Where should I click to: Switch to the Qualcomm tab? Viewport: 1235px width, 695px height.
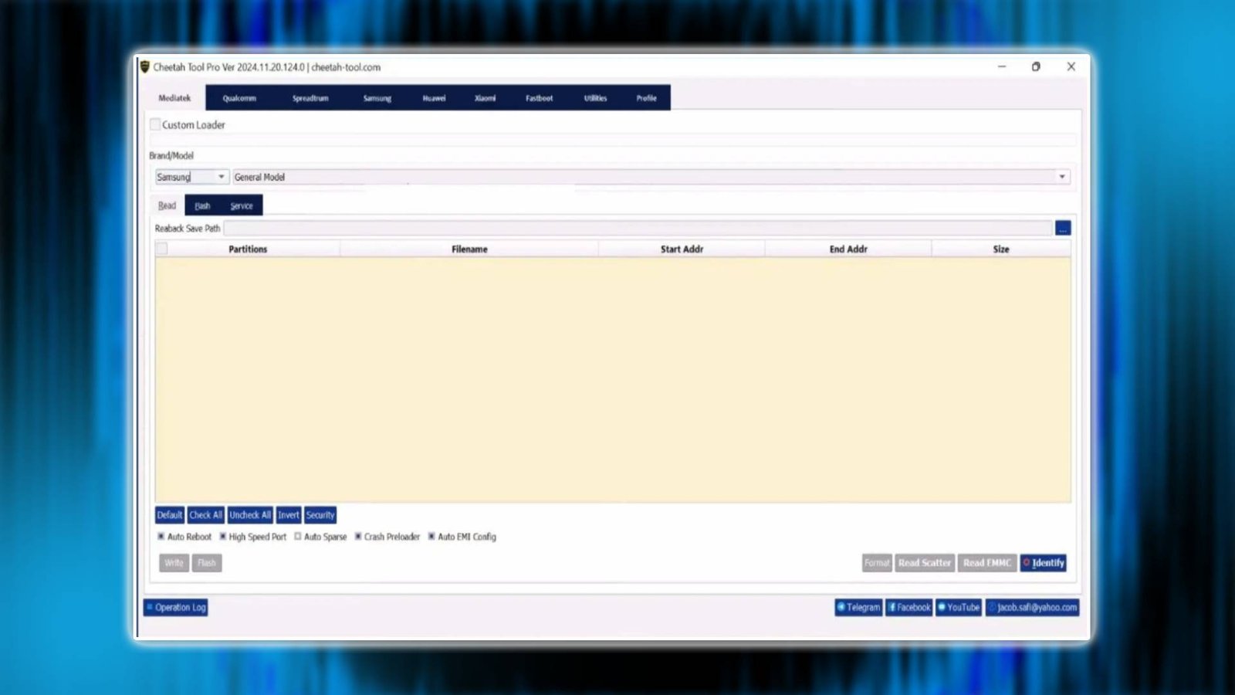239,98
